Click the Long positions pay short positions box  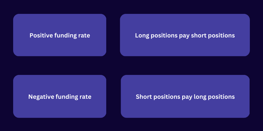tap(185, 35)
